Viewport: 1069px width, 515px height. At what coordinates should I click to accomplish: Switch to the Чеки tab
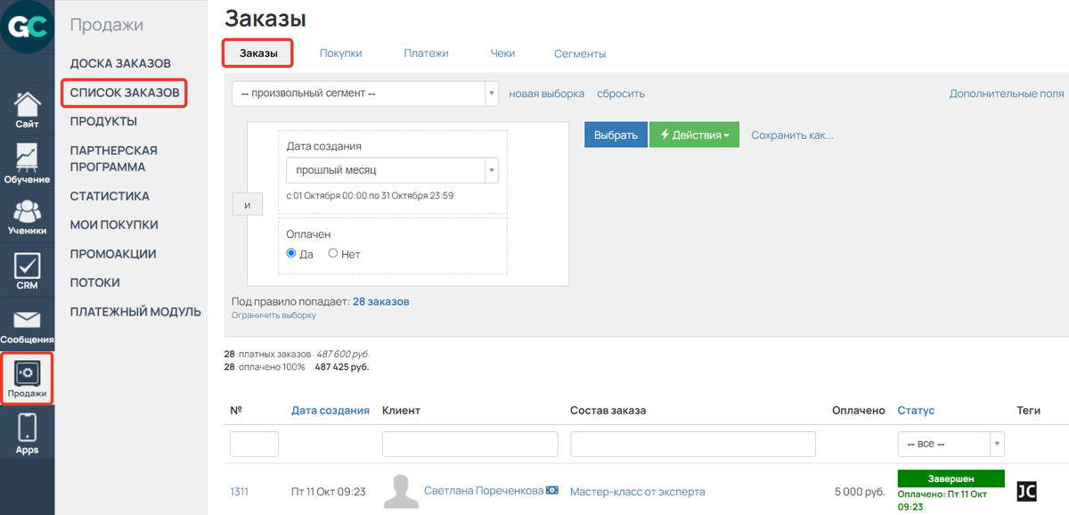(502, 53)
